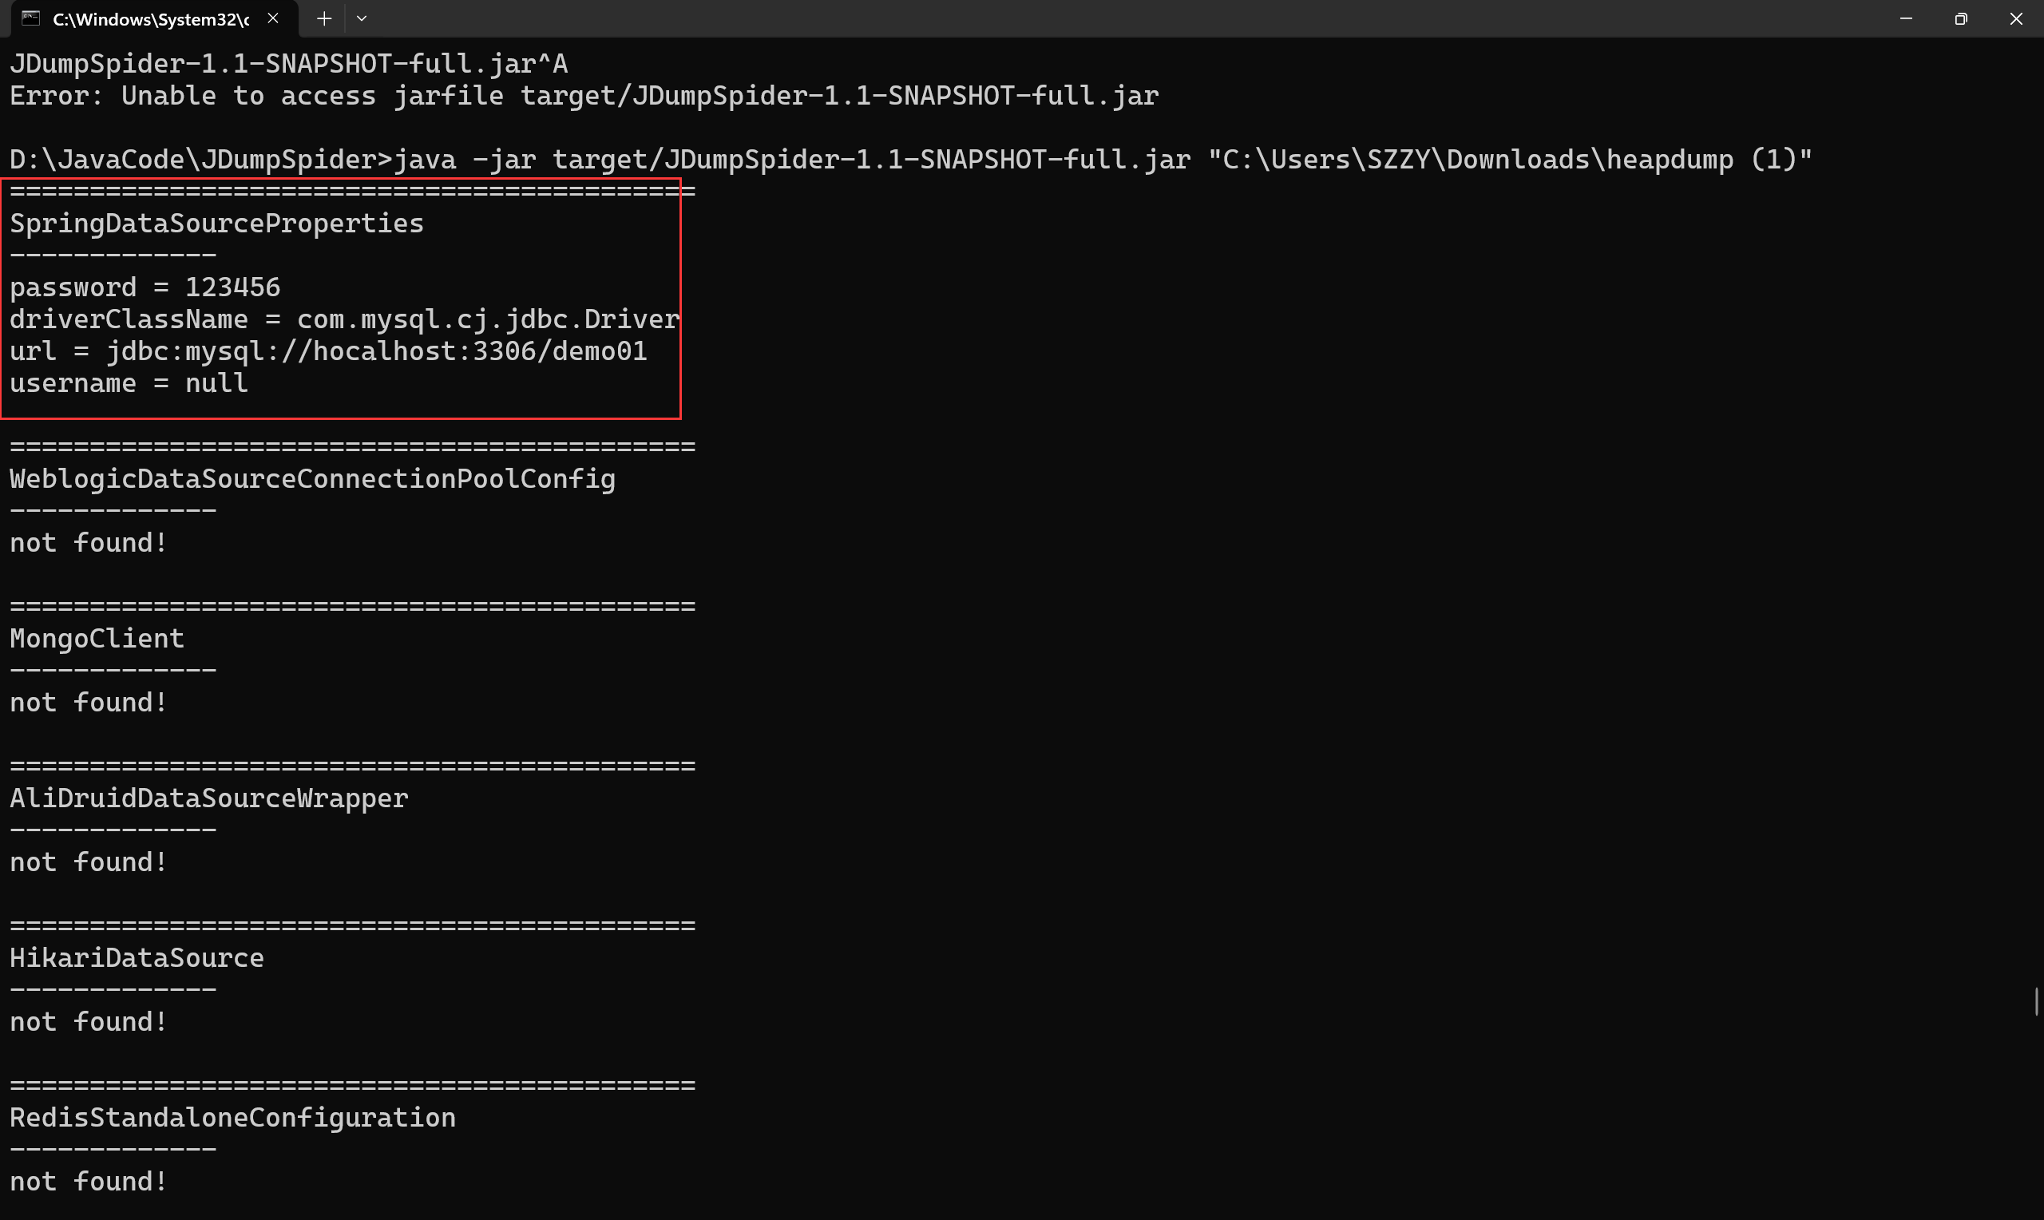Screen dimensions: 2044x1220
Task: Click the AliDruidDataSourceWrapper heading
Action: [x=208, y=798]
